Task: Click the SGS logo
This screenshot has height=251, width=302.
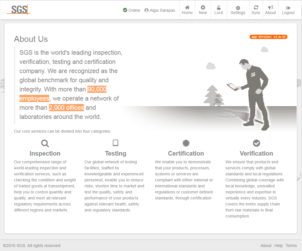Action: pos(19,10)
